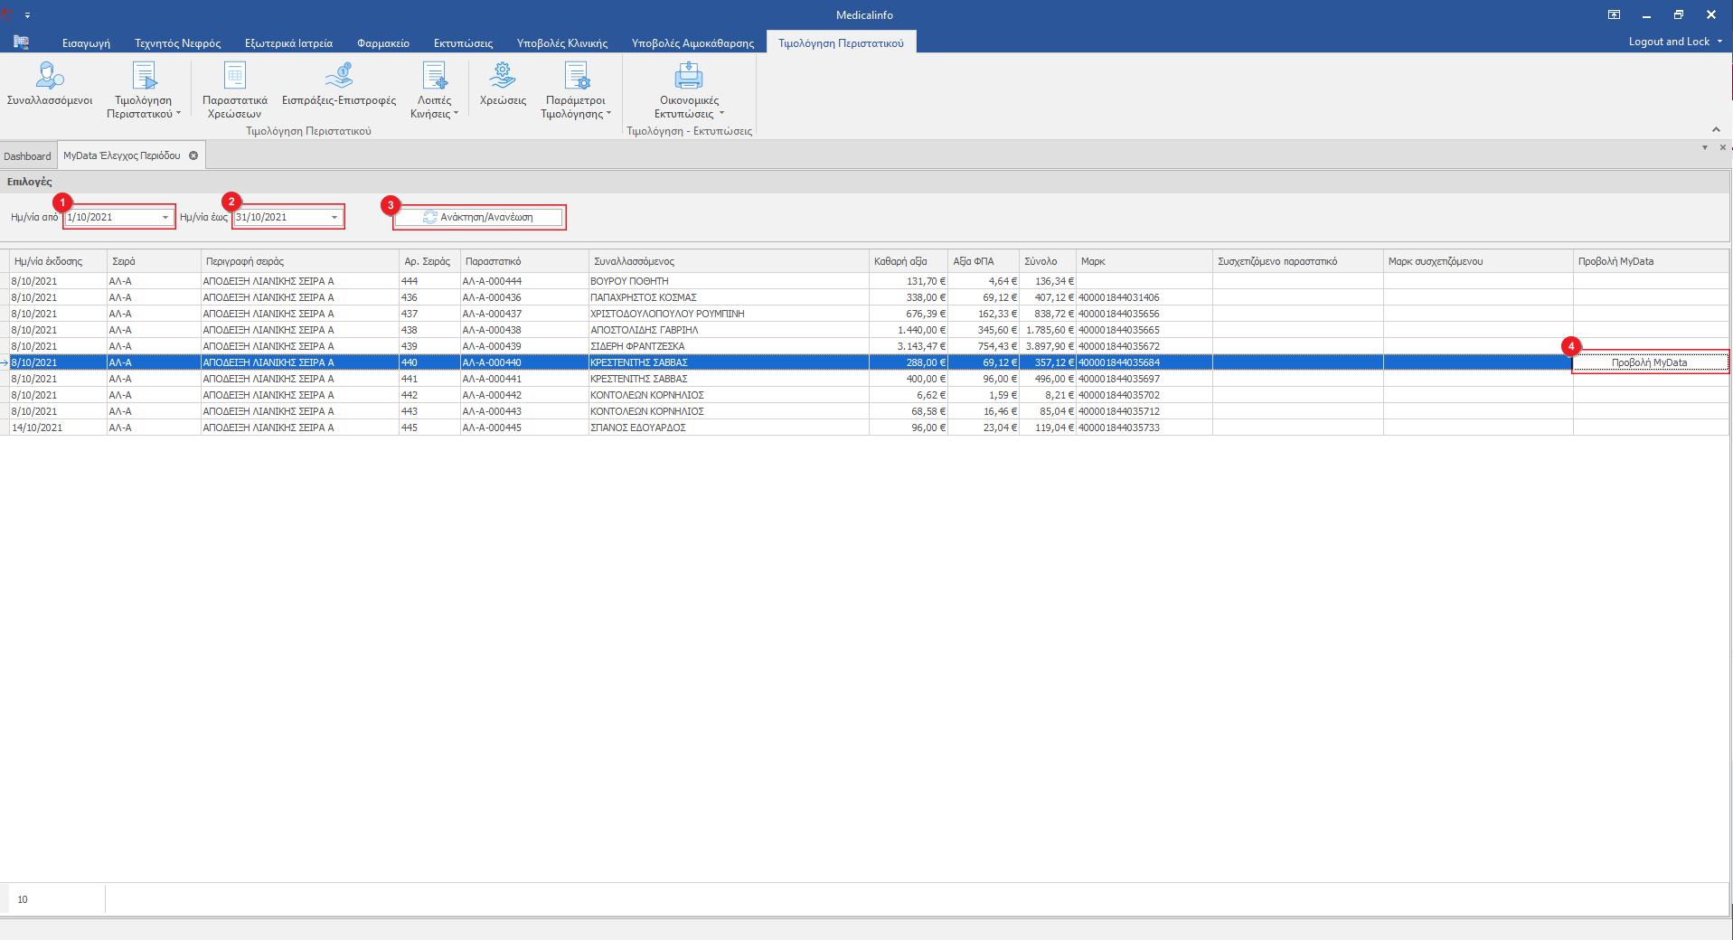Open the Logout and Lock dropdown
The image size is (1733, 940).
(1675, 42)
